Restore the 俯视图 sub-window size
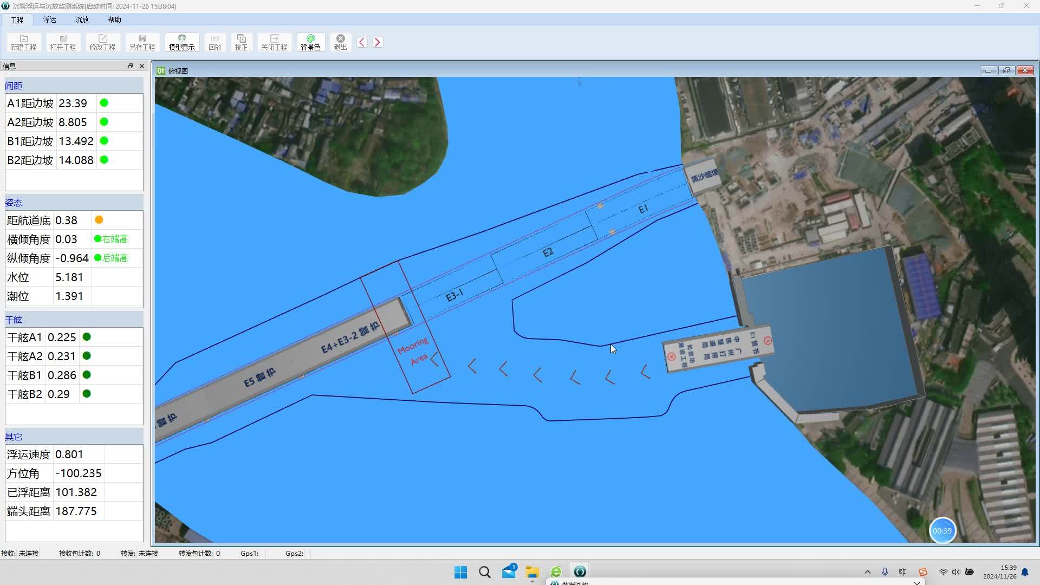 point(1006,70)
